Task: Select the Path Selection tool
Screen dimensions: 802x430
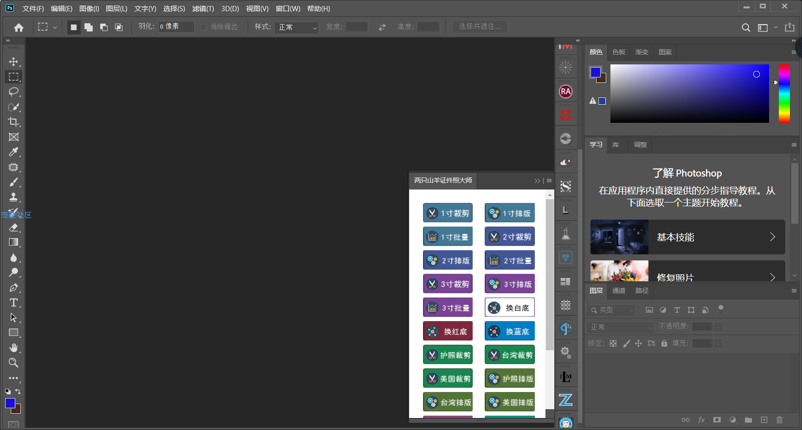Action: tap(13, 318)
